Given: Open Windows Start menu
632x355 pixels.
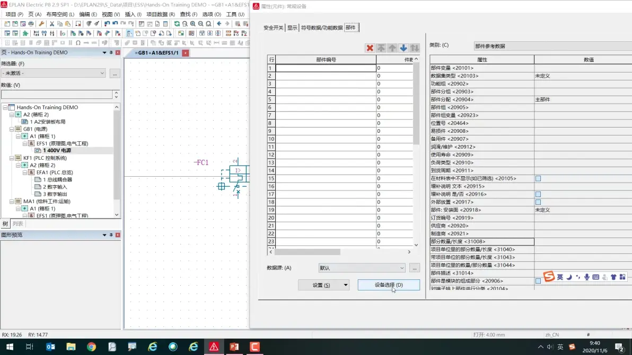Looking at the screenshot, I should click(10, 347).
